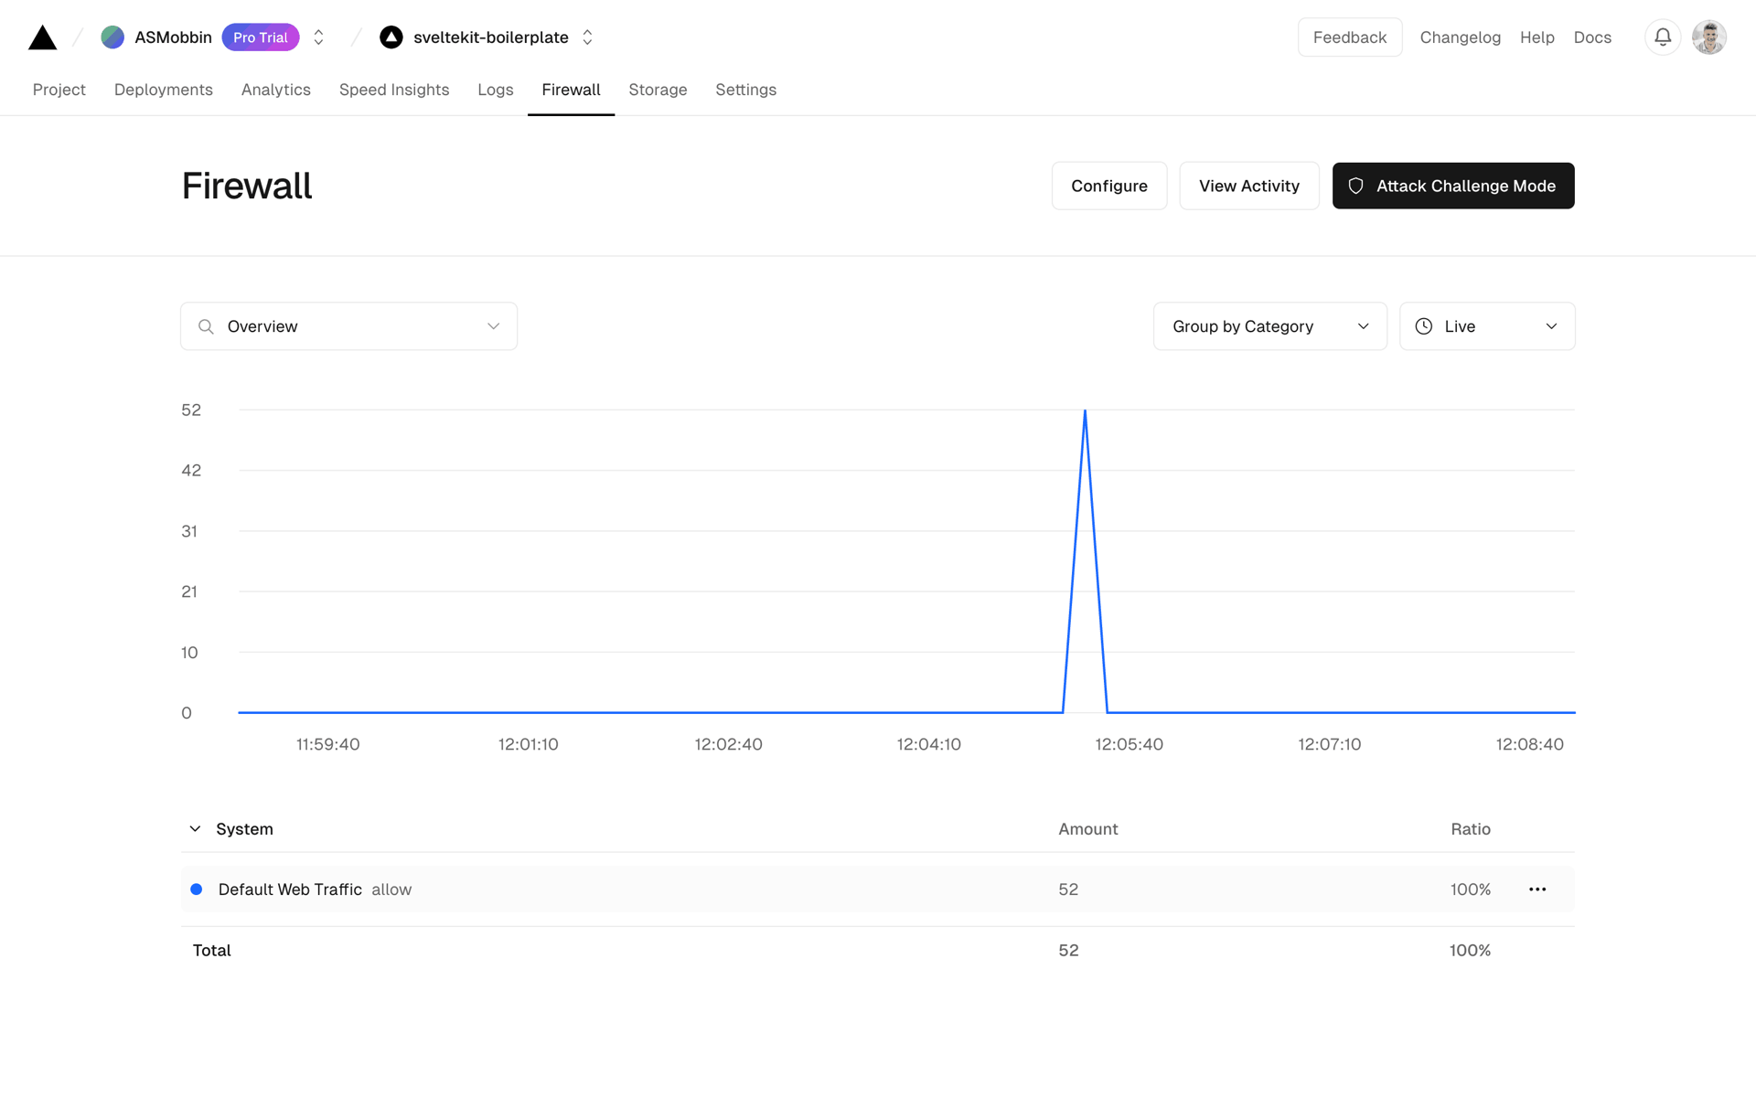
Task: Select the Firewall tab
Action: click(571, 90)
